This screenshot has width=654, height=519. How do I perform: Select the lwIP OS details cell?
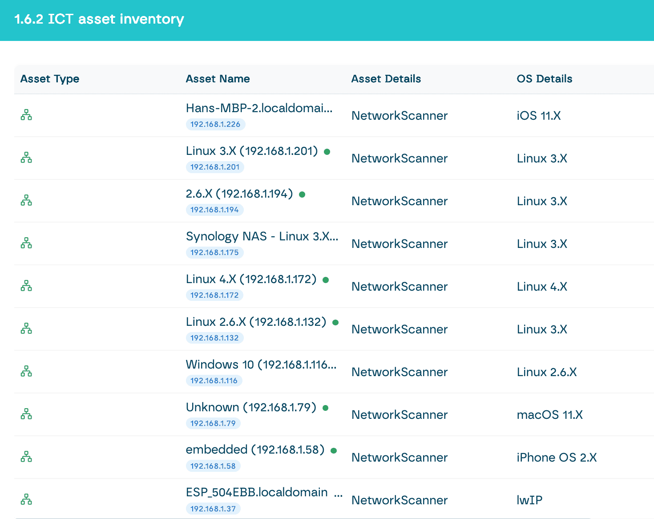coord(529,500)
